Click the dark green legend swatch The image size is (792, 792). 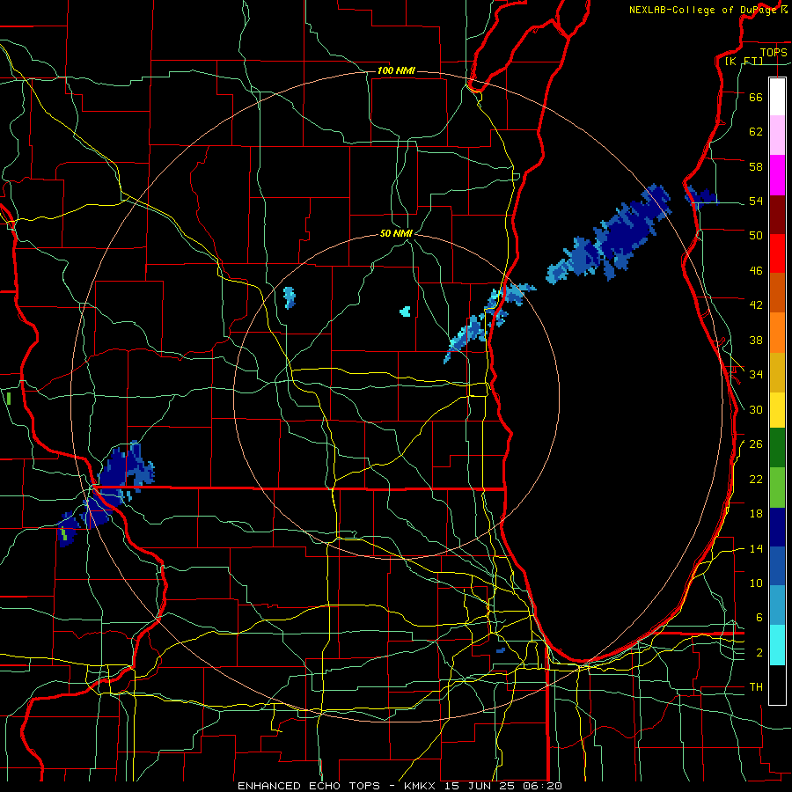(777, 448)
